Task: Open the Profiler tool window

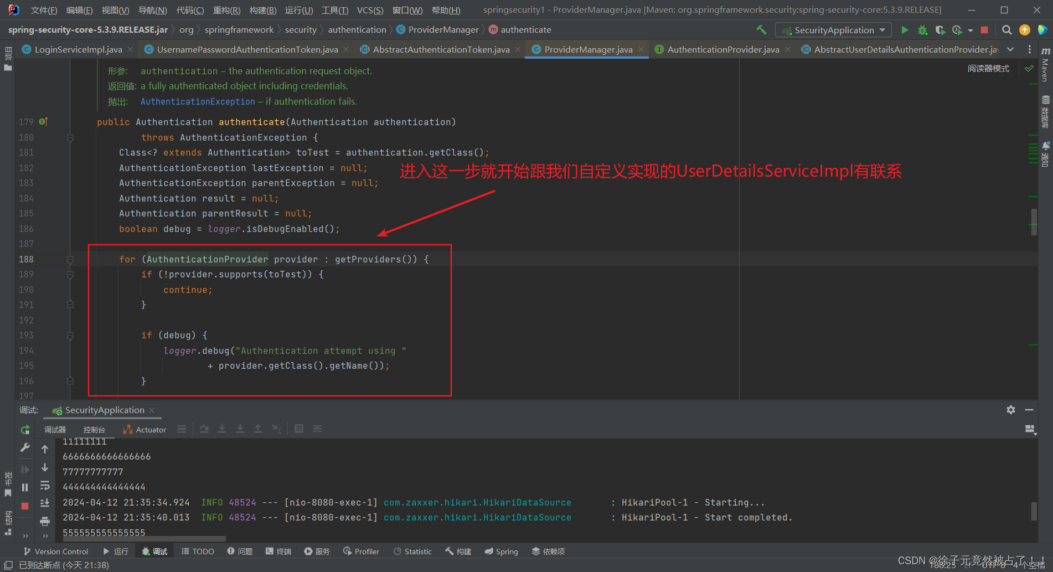Action: click(x=362, y=552)
